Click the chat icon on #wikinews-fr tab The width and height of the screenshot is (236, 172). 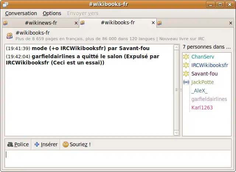(5, 23)
